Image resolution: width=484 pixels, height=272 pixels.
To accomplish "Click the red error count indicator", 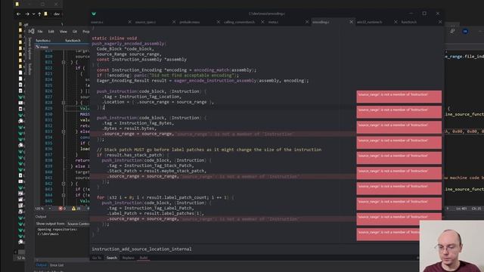I will tap(62, 209).
